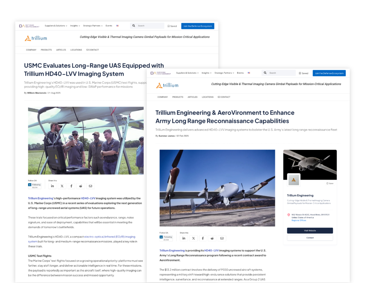
Task: Click the Defense Advancement logo in back window
Action: click(x=29, y=26)
